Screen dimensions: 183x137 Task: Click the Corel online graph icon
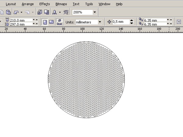[66, 12]
